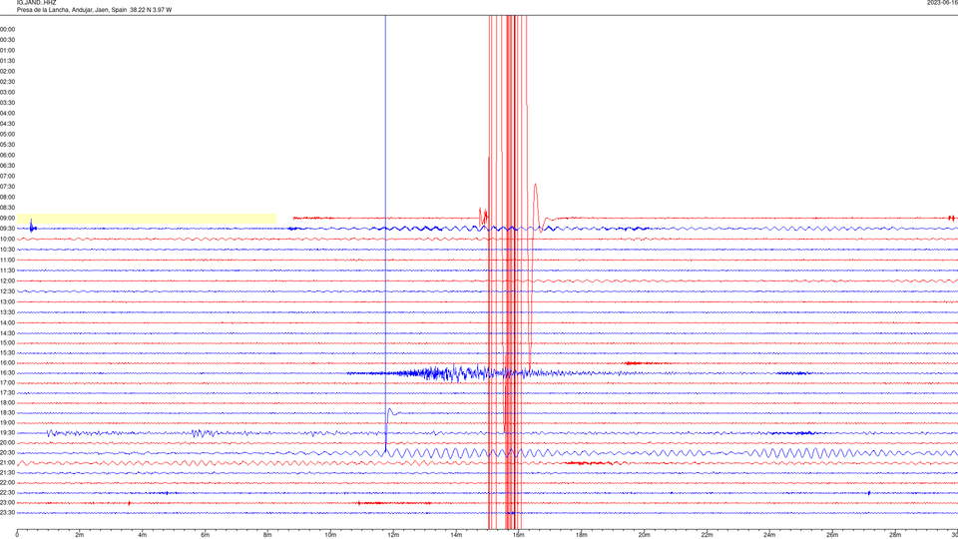Select the "10:30" trace label

[7, 250]
